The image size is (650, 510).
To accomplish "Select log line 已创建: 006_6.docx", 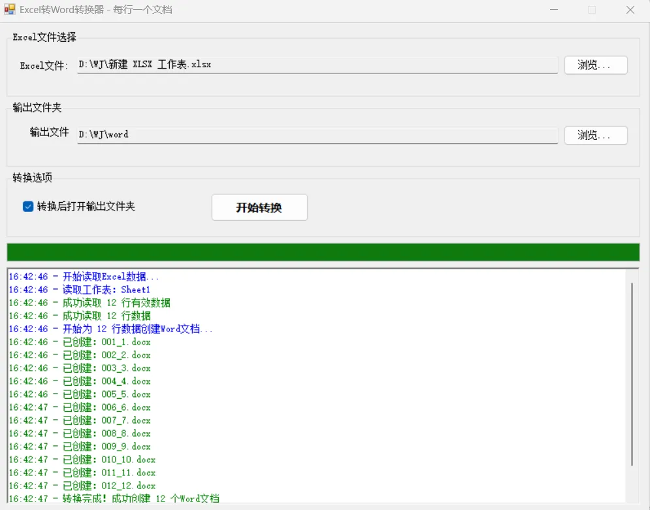I will point(80,407).
